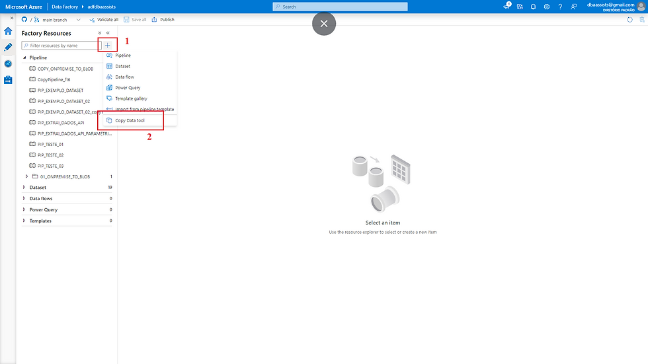The height and width of the screenshot is (364, 648).
Task: Open pipeline COPY_ONPREMISE_TO_BLOB
Action: tap(65, 69)
